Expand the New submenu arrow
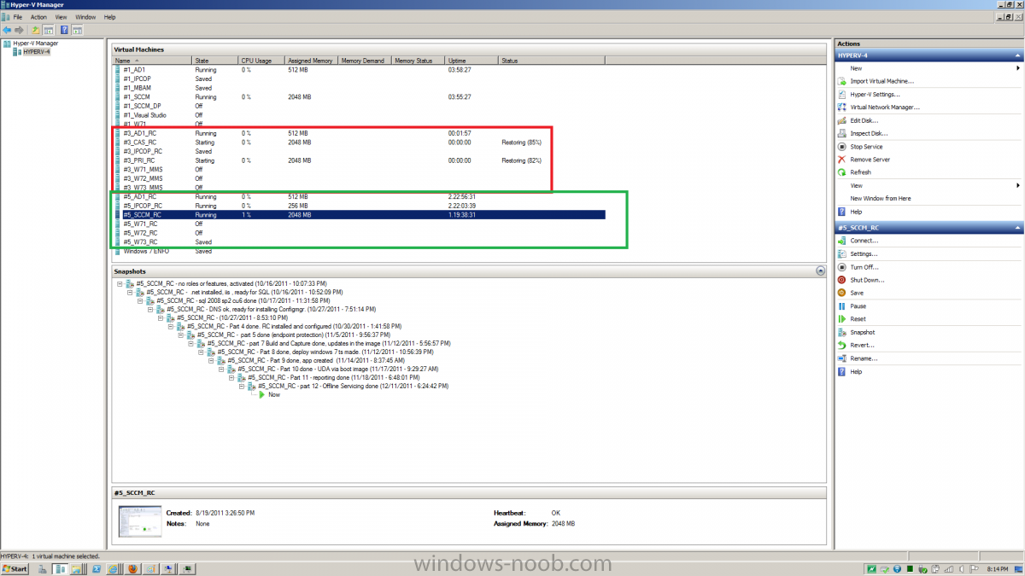Screen dimensions: 1025x576 click(1018, 68)
